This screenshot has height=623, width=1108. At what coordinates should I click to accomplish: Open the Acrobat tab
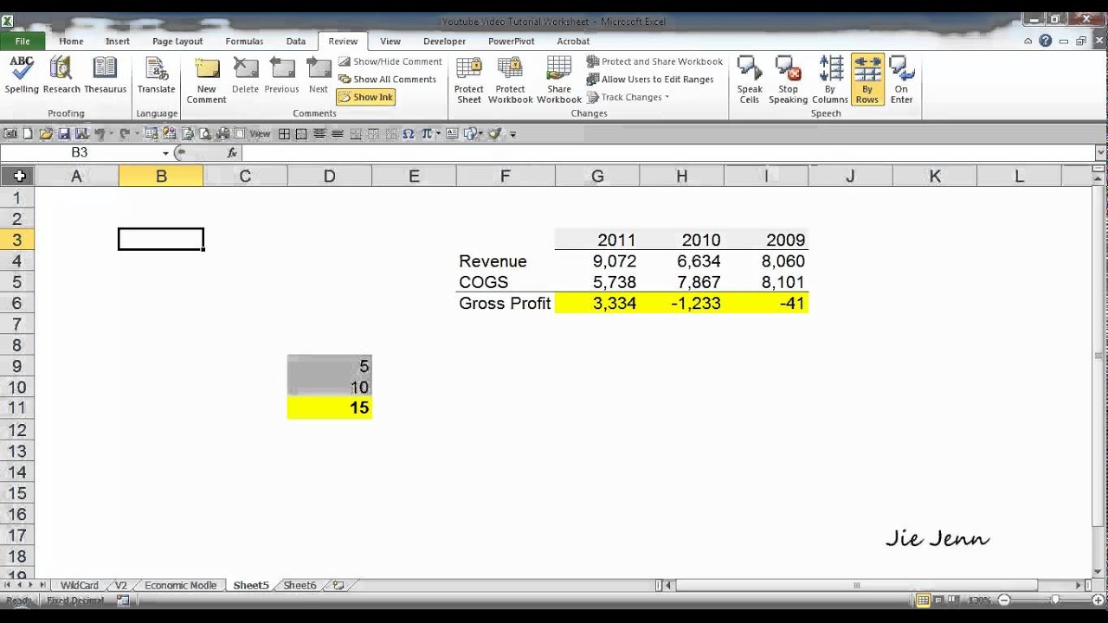pos(573,41)
